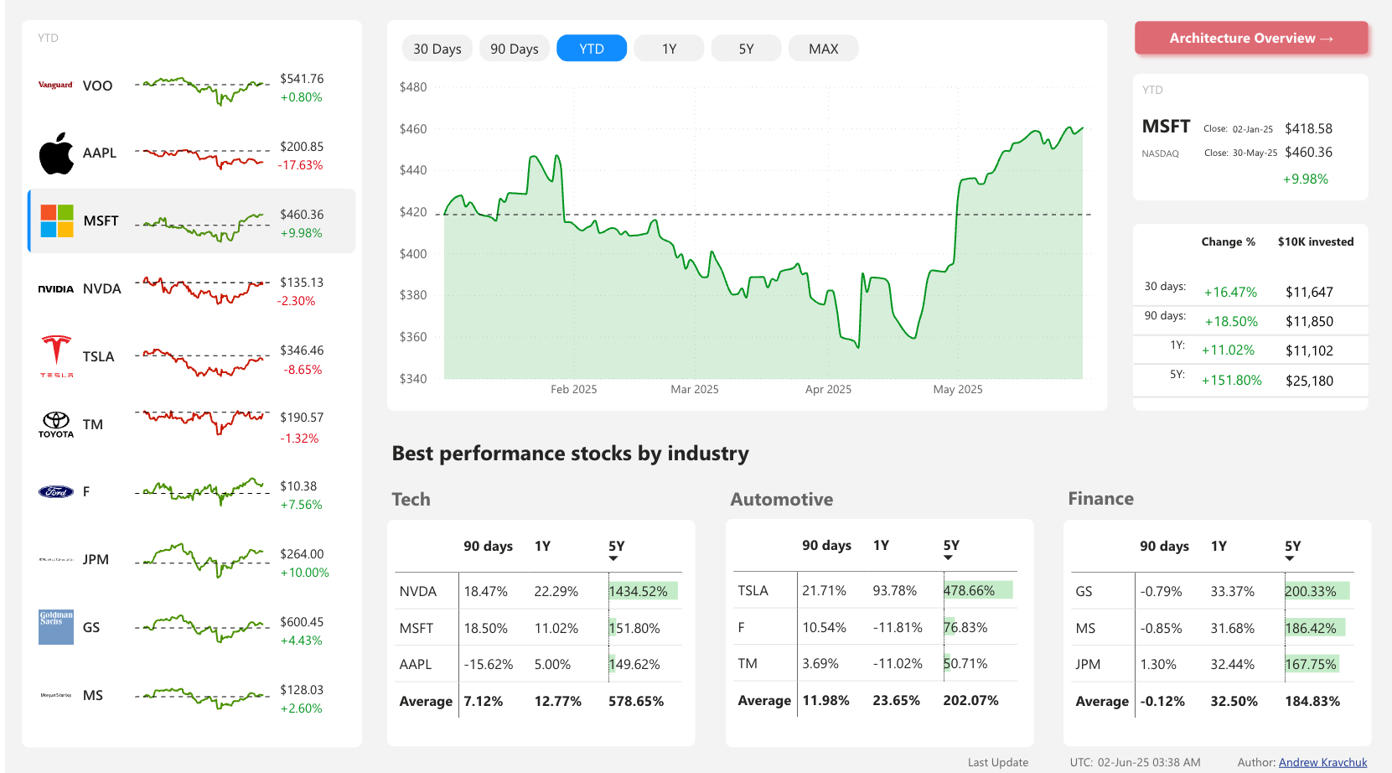Image resolution: width=1392 pixels, height=773 pixels.
Task: Click the NVDA sparkline chart
Action: pos(202,289)
